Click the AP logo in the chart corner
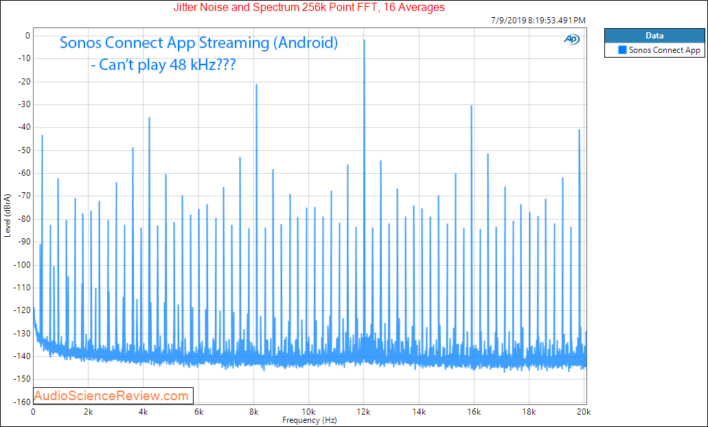This screenshot has width=708, height=427. 571,40
